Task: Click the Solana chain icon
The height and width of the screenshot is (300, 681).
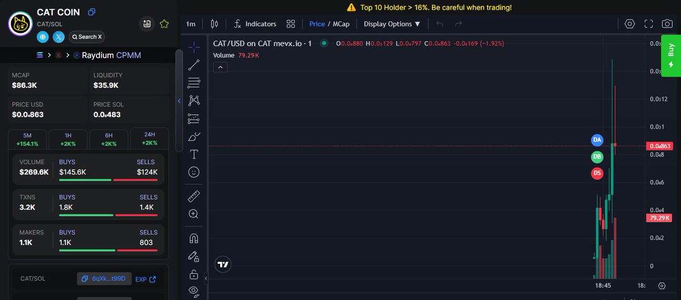Action: coord(40,55)
